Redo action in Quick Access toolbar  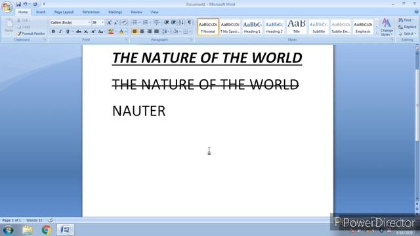pyautogui.click(x=35, y=4)
